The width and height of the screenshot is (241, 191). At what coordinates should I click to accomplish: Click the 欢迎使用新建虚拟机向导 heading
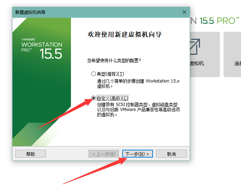pos(124,35)
